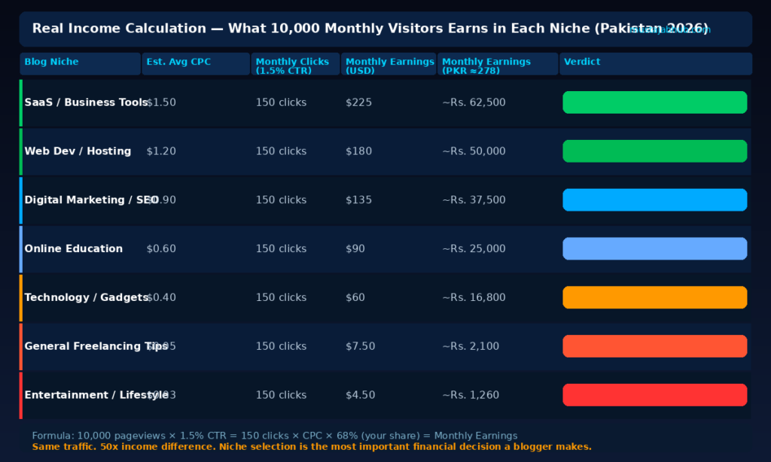771x462 pixels.
Task: Click the red-orange General Freelancing verdict bar
Action: pos(655,346)
